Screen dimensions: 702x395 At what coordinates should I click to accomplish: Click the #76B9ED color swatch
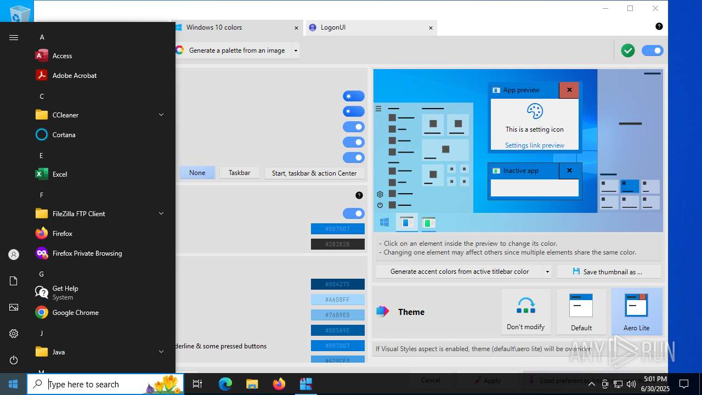(338, 315)
